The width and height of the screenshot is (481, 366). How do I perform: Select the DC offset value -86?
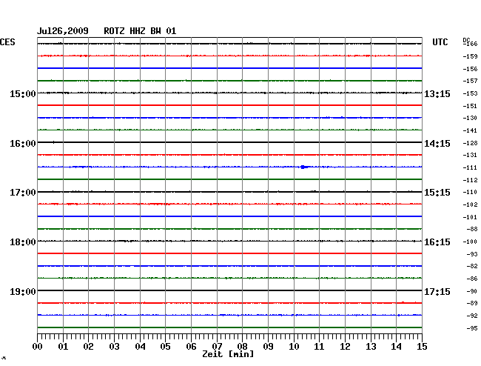(472, 279)
